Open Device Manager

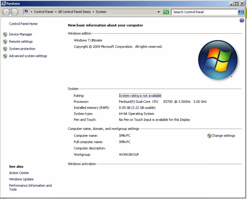click(21, 34)
